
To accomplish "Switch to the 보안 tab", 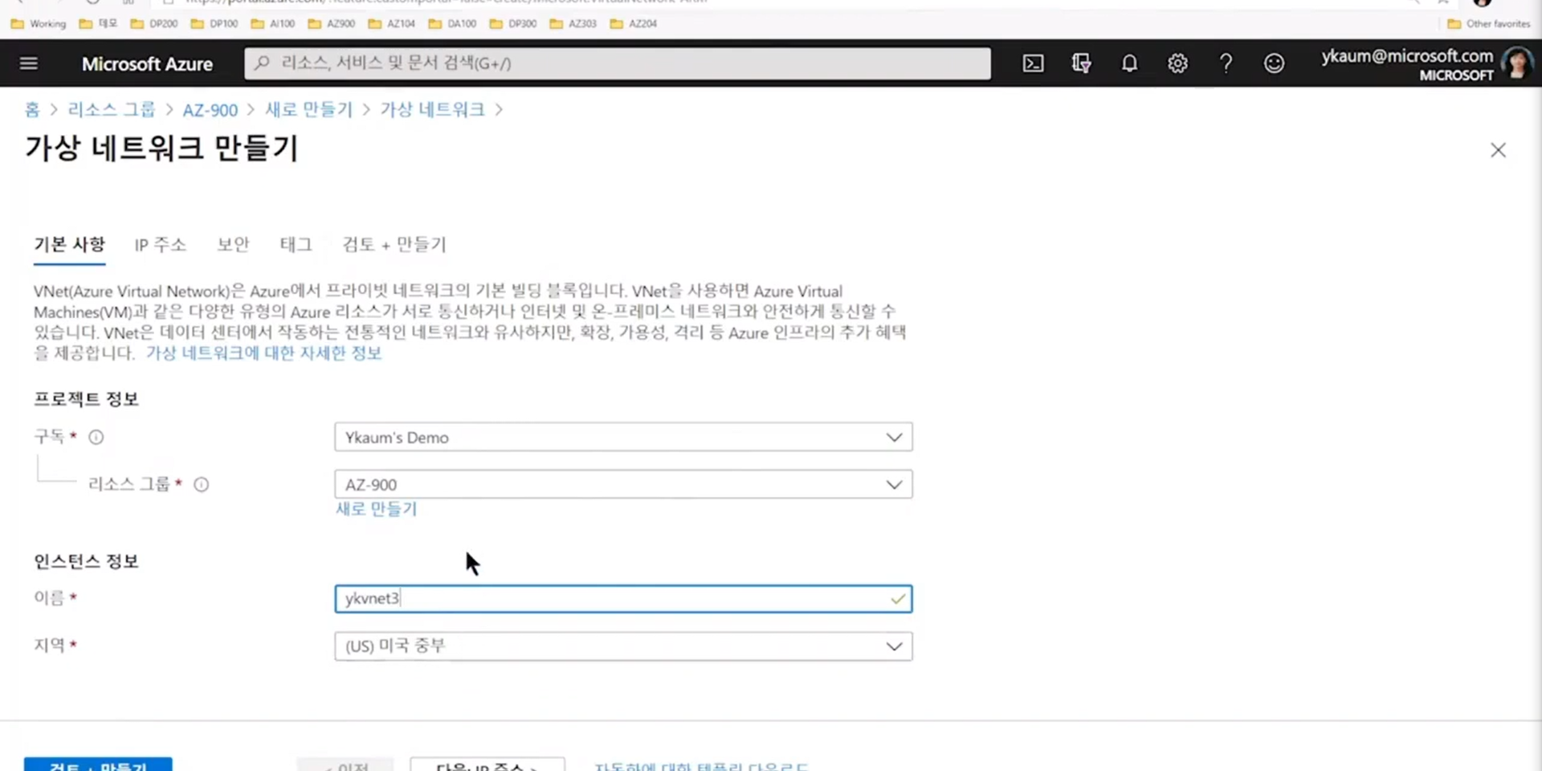I will (233, 244).
